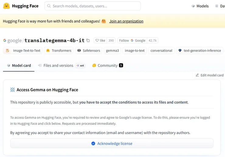Select the text-generation-inference tag

coord(200,51)
